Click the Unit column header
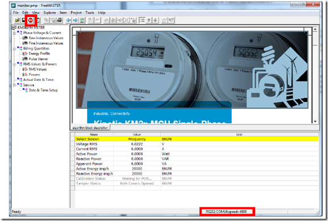 (x=239, y=134)
